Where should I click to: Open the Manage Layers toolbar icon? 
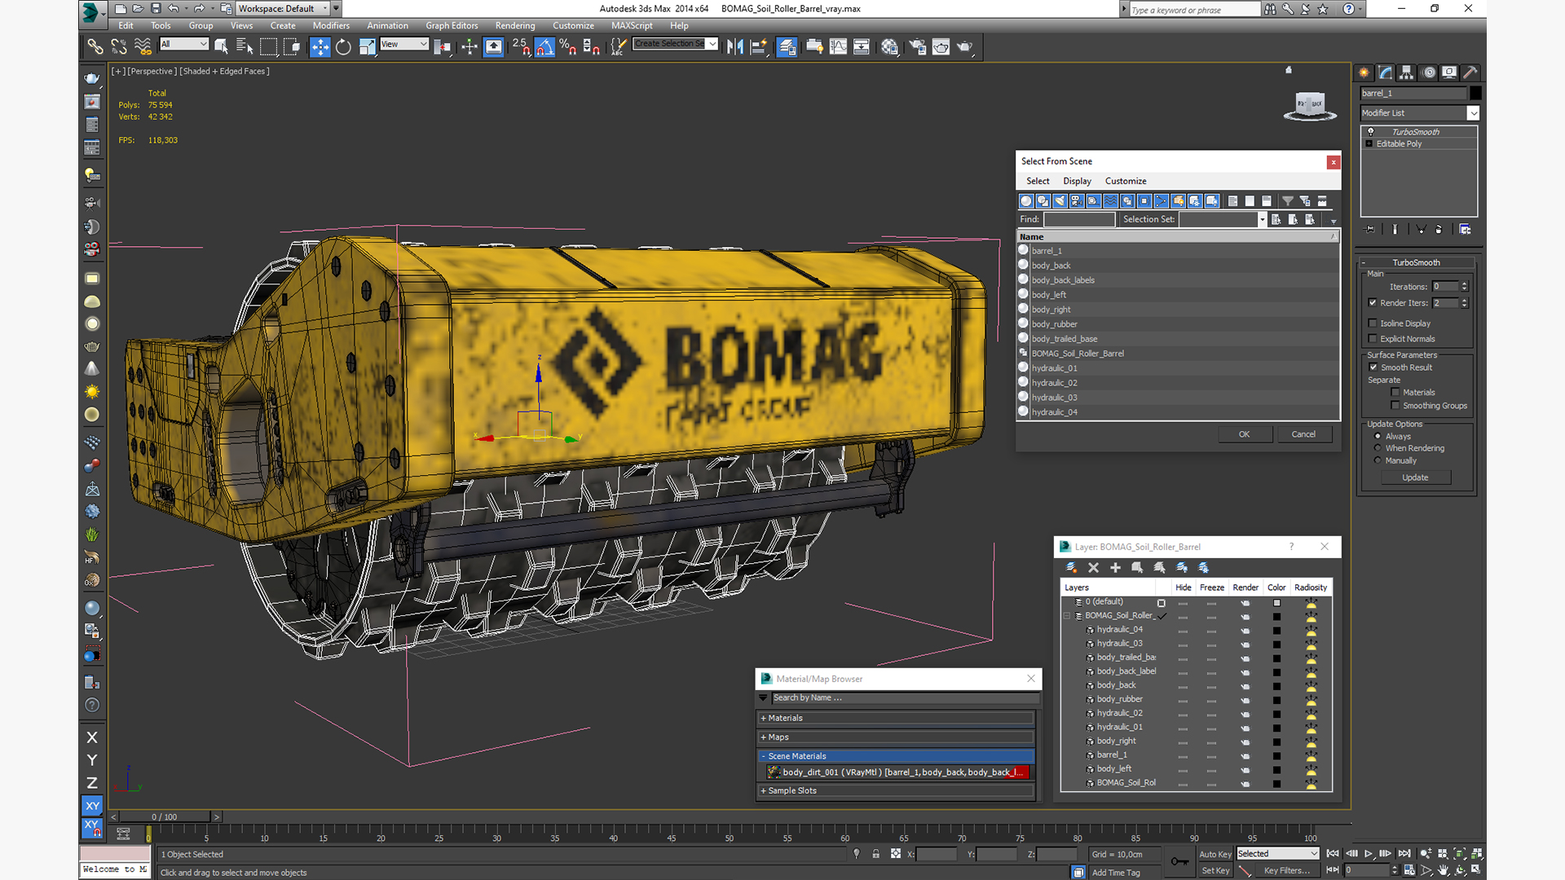(x=787, y=46)
